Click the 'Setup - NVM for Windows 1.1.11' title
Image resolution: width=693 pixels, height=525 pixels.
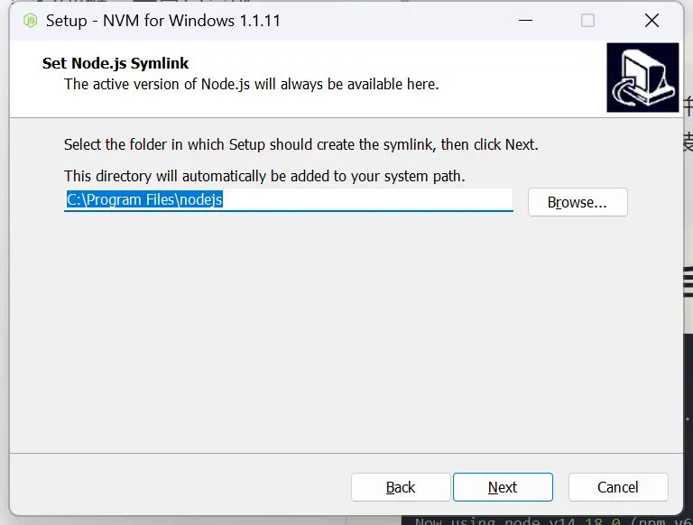tap(163, 21)
